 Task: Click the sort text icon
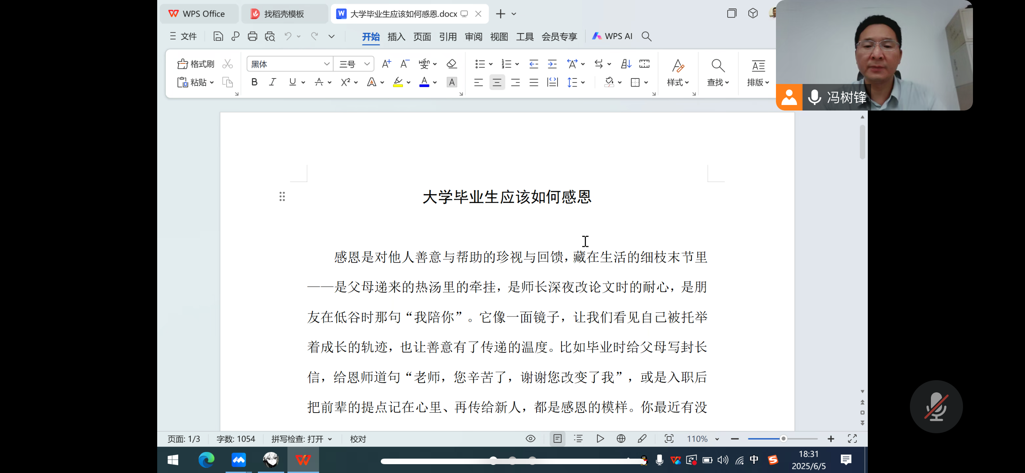626,63
